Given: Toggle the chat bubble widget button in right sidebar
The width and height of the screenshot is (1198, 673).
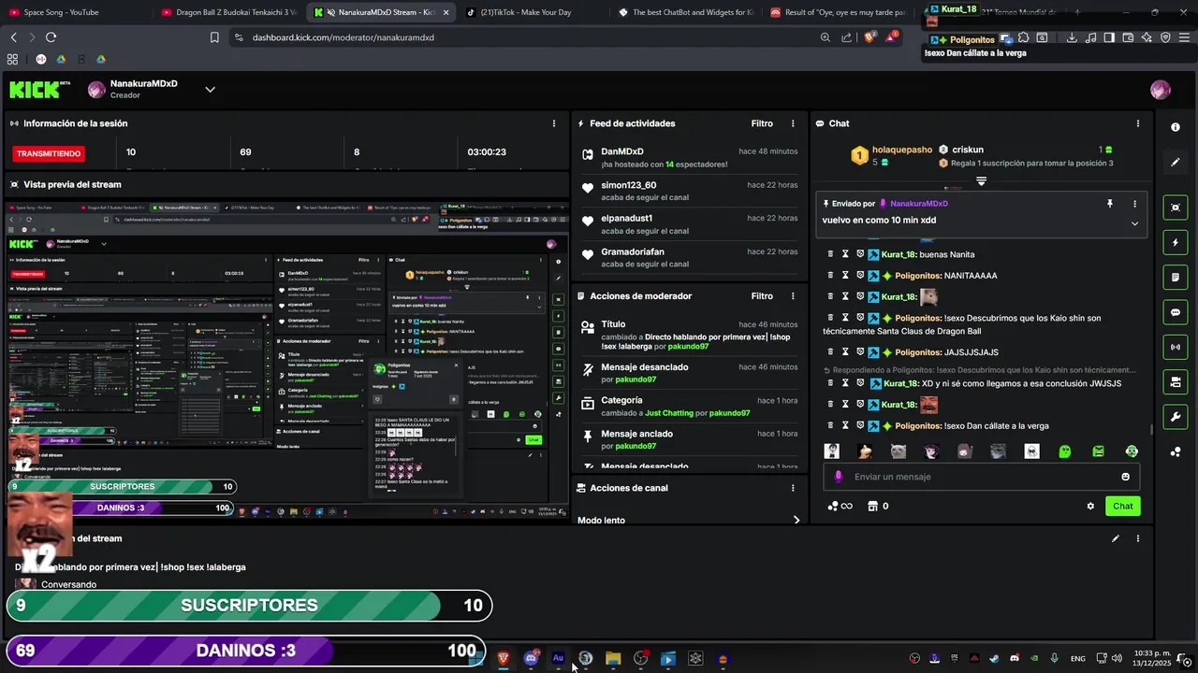Looking at the screenshot, I should (x=1175, y=312).
